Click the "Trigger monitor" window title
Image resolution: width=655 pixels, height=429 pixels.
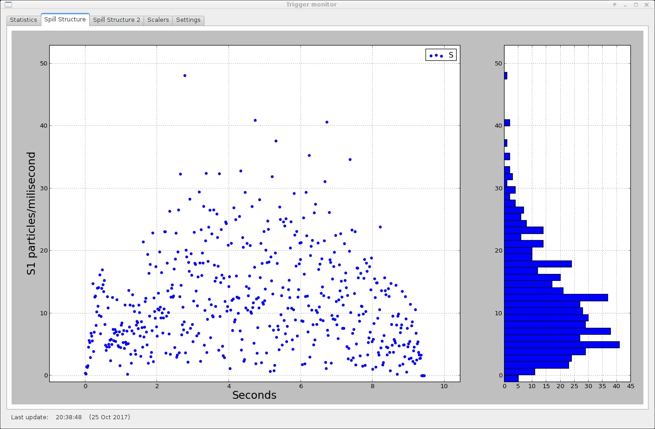click(311, 5)
